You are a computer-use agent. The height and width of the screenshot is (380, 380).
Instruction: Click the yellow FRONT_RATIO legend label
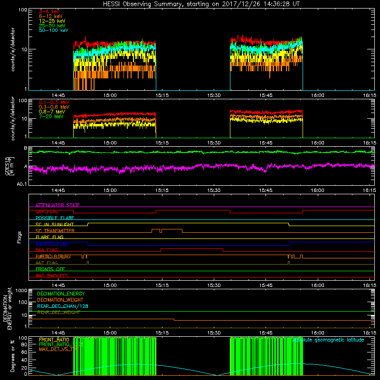click(x=54, y=340)
